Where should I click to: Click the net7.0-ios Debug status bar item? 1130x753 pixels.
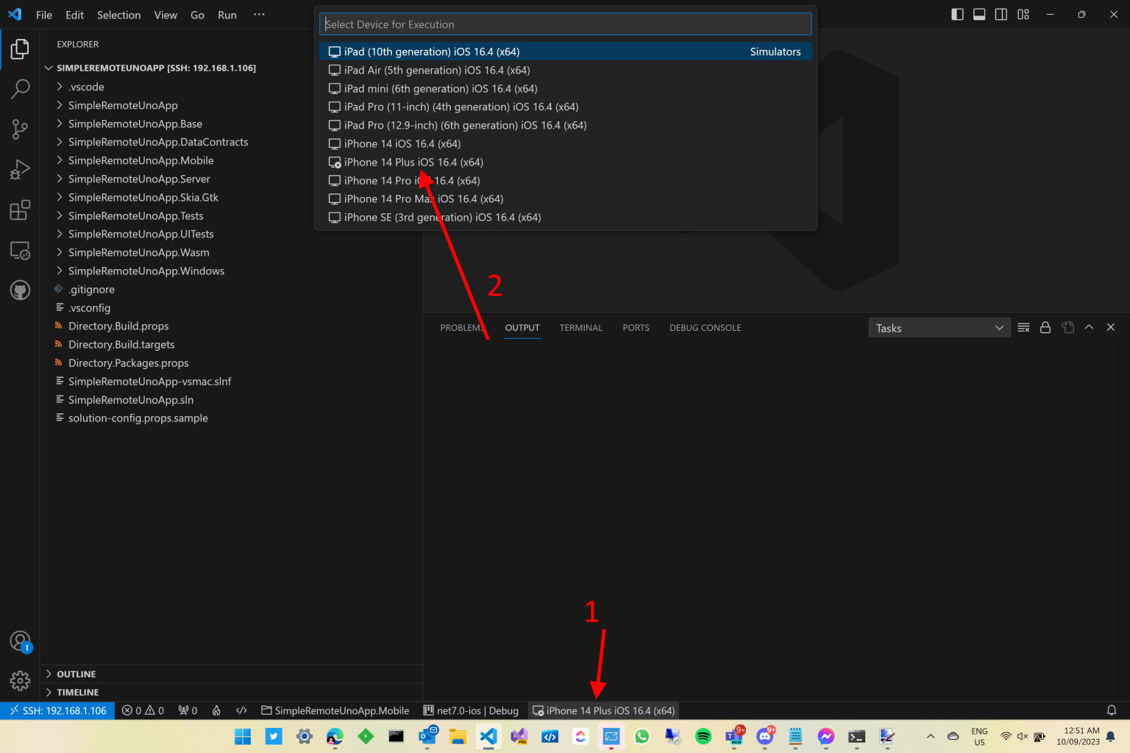471,710
